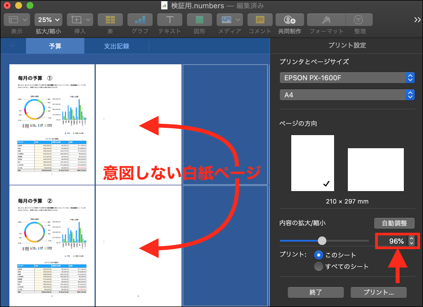Select the 予算 sheet tab
423x307 pixels.
[x=55, y=46]
